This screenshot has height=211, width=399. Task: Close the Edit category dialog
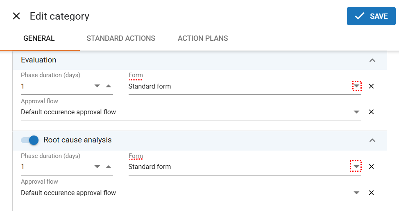pyautogui.click(x=16, y=16)
